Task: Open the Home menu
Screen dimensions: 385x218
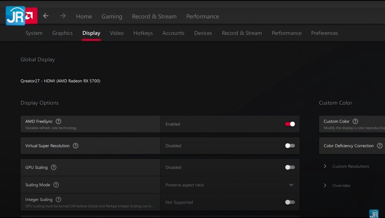Action: [x=84, y=16]
